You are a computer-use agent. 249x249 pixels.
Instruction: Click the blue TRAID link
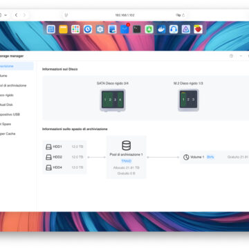(127, 161)
